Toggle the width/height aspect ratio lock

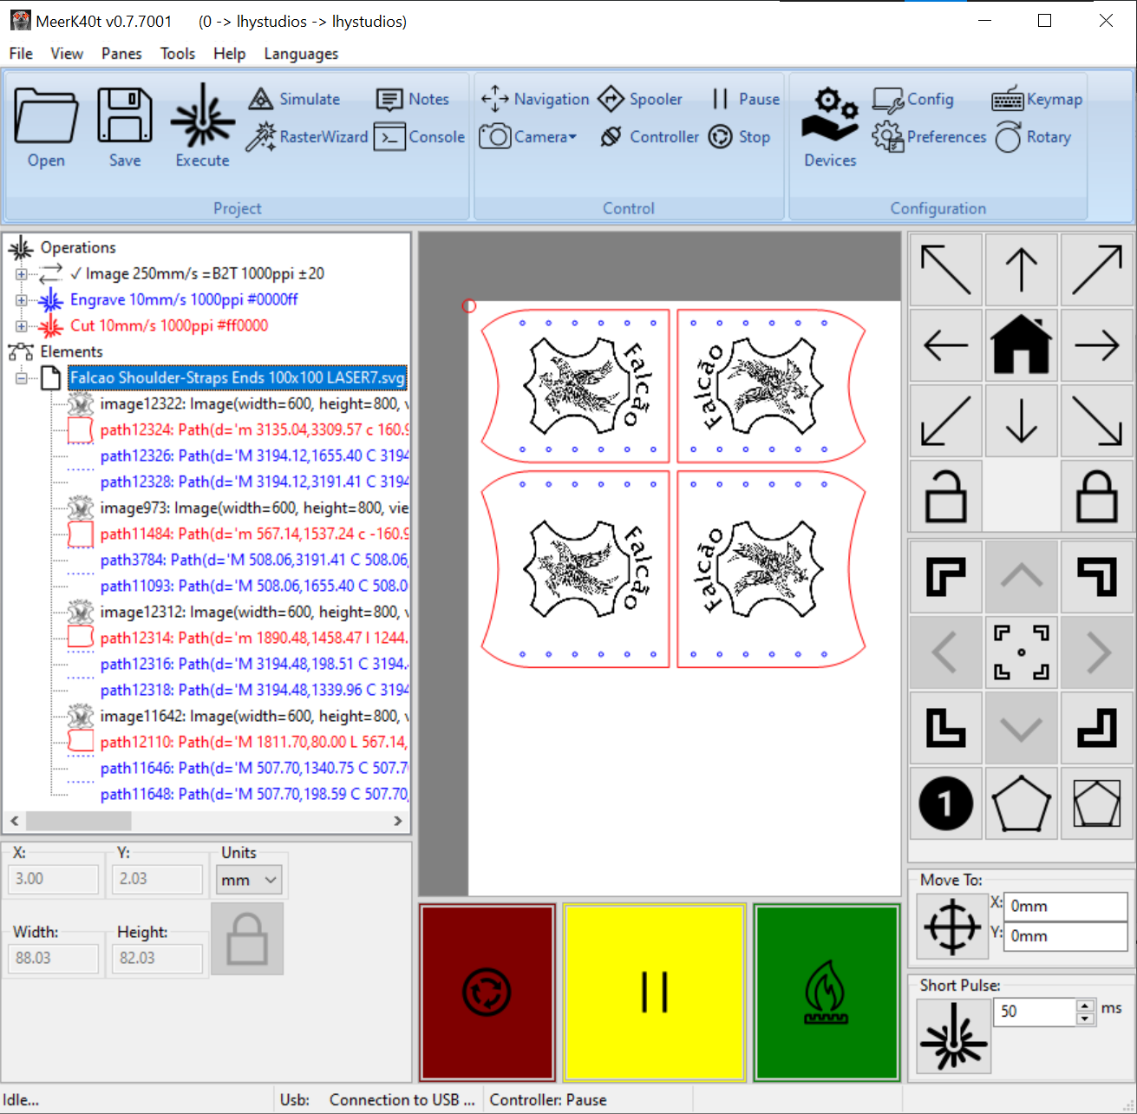247,939
